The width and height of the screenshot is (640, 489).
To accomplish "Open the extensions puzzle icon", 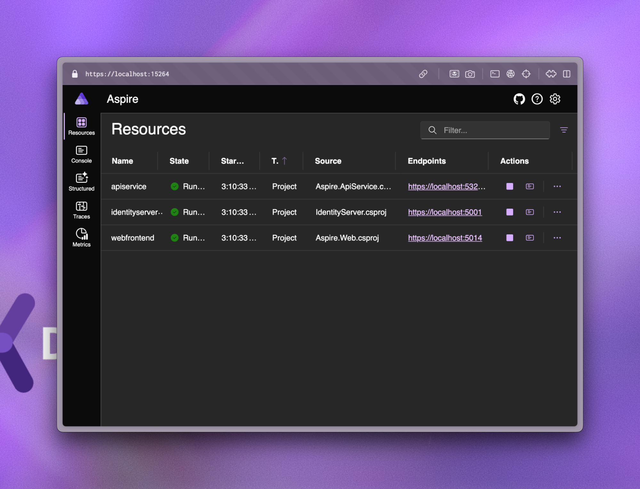I will (x=551, y=74).
